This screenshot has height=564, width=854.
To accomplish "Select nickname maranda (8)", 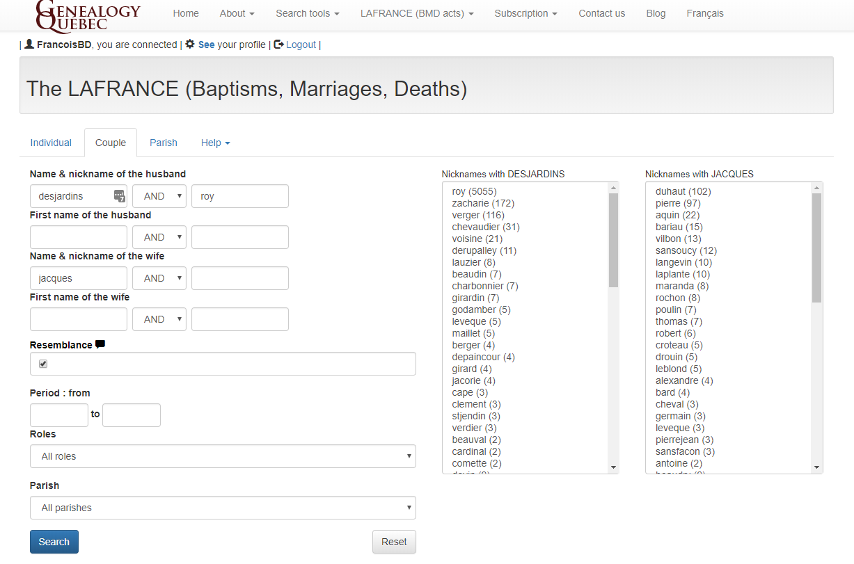I will point(682,286).
